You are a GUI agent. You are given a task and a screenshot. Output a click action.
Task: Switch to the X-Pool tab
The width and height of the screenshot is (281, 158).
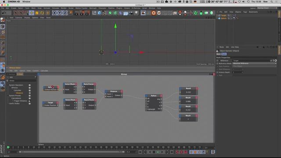click(20, 74)
